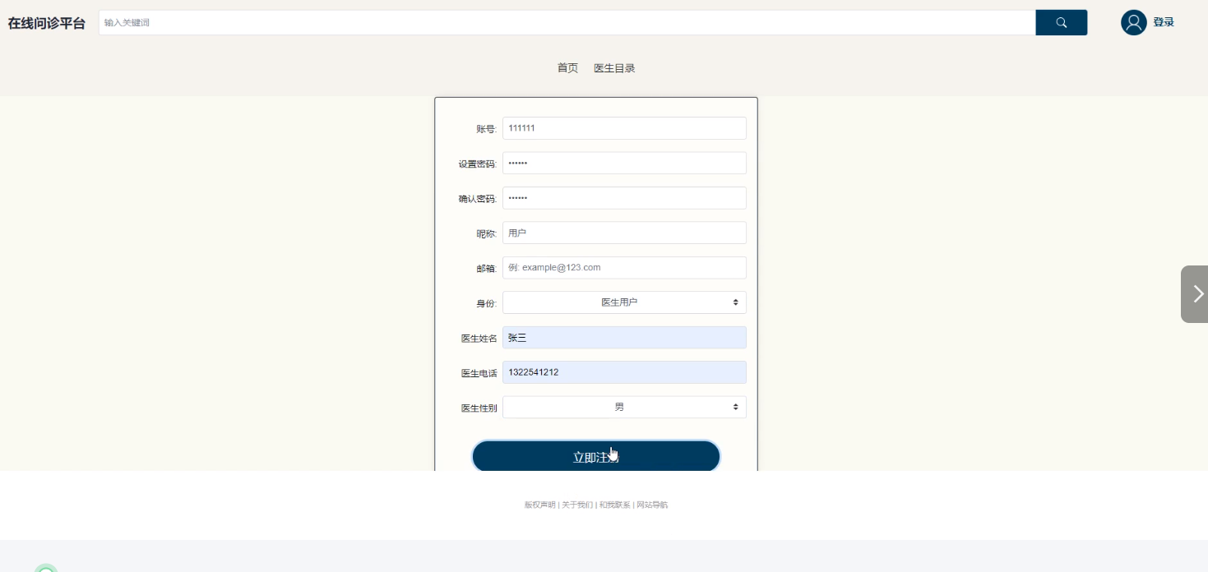Click the 邮箱 label text
Viewport: 1208px width, 572px height.
click(x=486, y=269)
